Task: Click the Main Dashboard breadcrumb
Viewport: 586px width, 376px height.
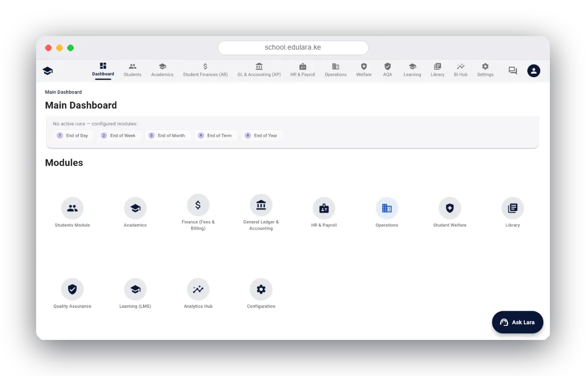Action: (63, 92)
